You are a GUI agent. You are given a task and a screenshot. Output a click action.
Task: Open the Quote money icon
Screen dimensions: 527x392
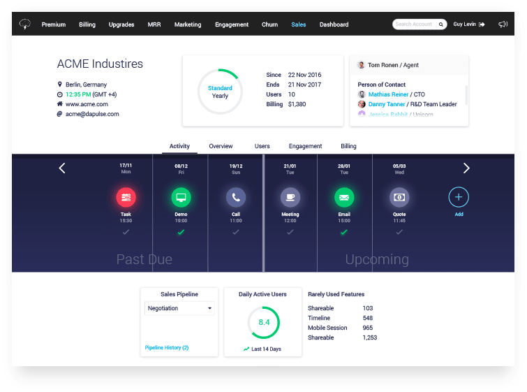point(399,197)
